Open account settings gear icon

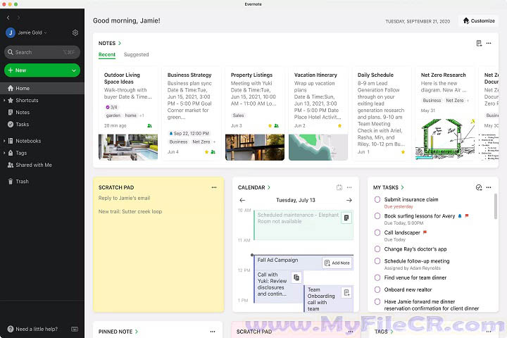coord(75,32)
